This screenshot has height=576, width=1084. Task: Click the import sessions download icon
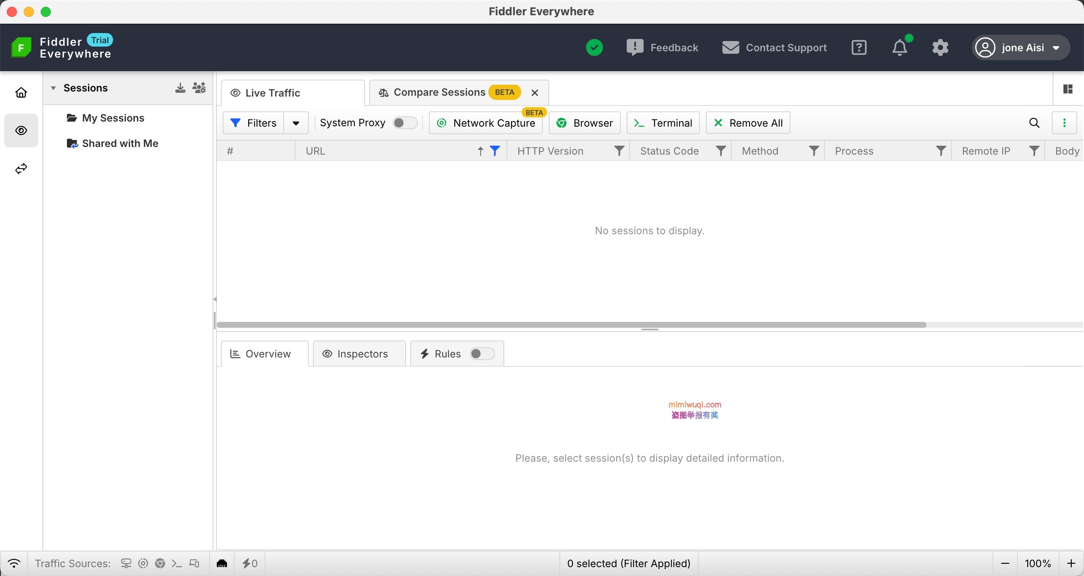pyautogui.click(x=180, y=88)
